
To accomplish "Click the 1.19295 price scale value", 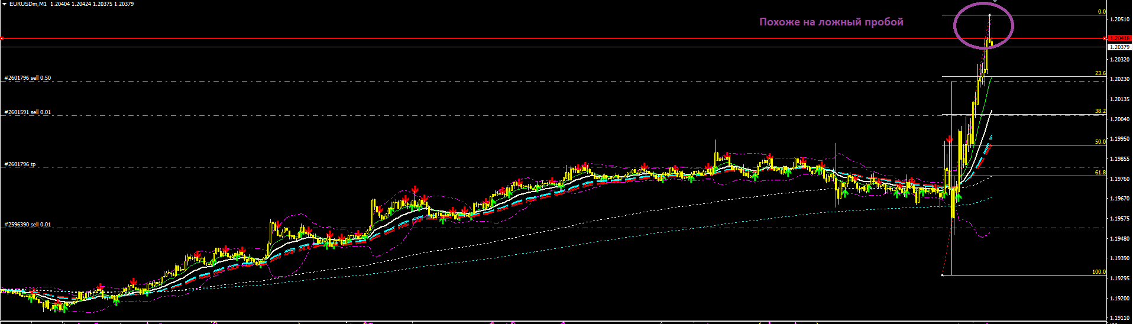I will (x=1120, y=278).
